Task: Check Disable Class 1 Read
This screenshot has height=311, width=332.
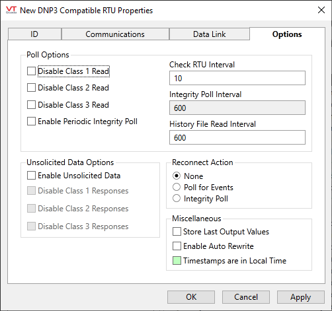Action: tap(31, 71)
